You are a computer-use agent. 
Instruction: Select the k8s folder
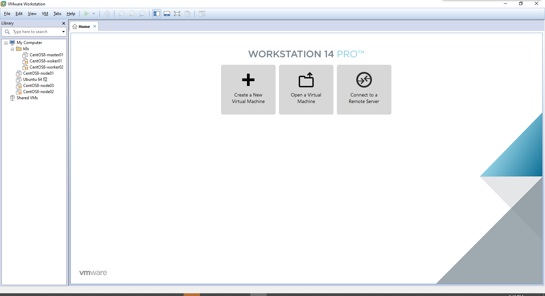26,49
